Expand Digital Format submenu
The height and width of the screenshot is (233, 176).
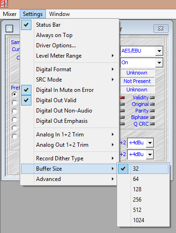(x=69, y=69)
